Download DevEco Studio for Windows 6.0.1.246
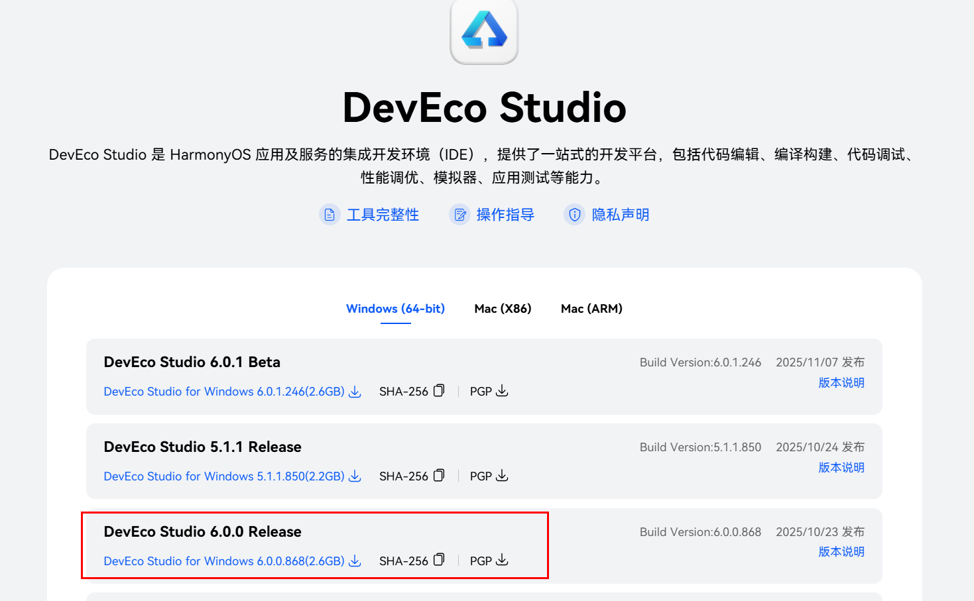This screenshot has width=974, height=601. click(x=224, y=391)
